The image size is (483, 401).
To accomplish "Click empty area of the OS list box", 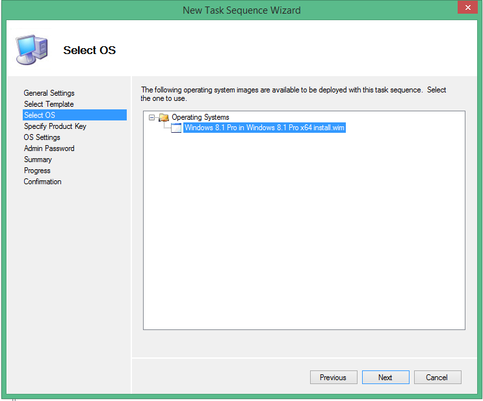I will [304, 247].
